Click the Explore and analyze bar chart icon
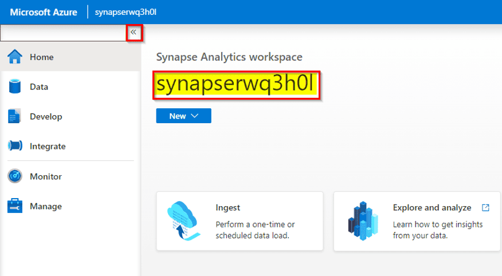Viewport: 502px width, 276px height. pyautogui.click(x=362, y=221)
